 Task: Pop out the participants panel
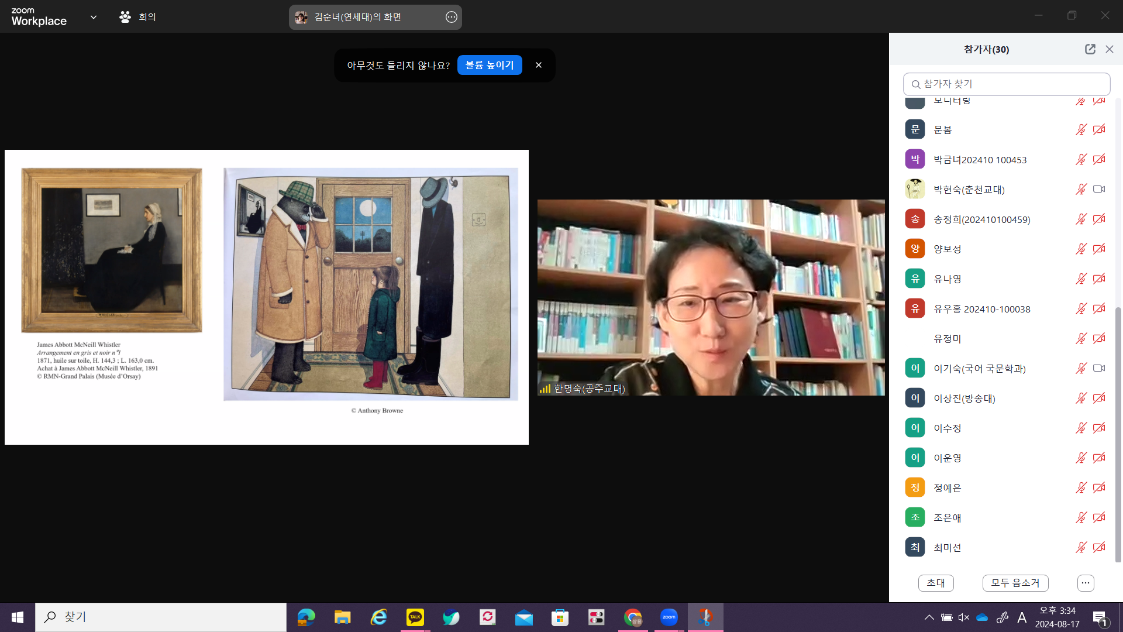tap(1090, 49)
